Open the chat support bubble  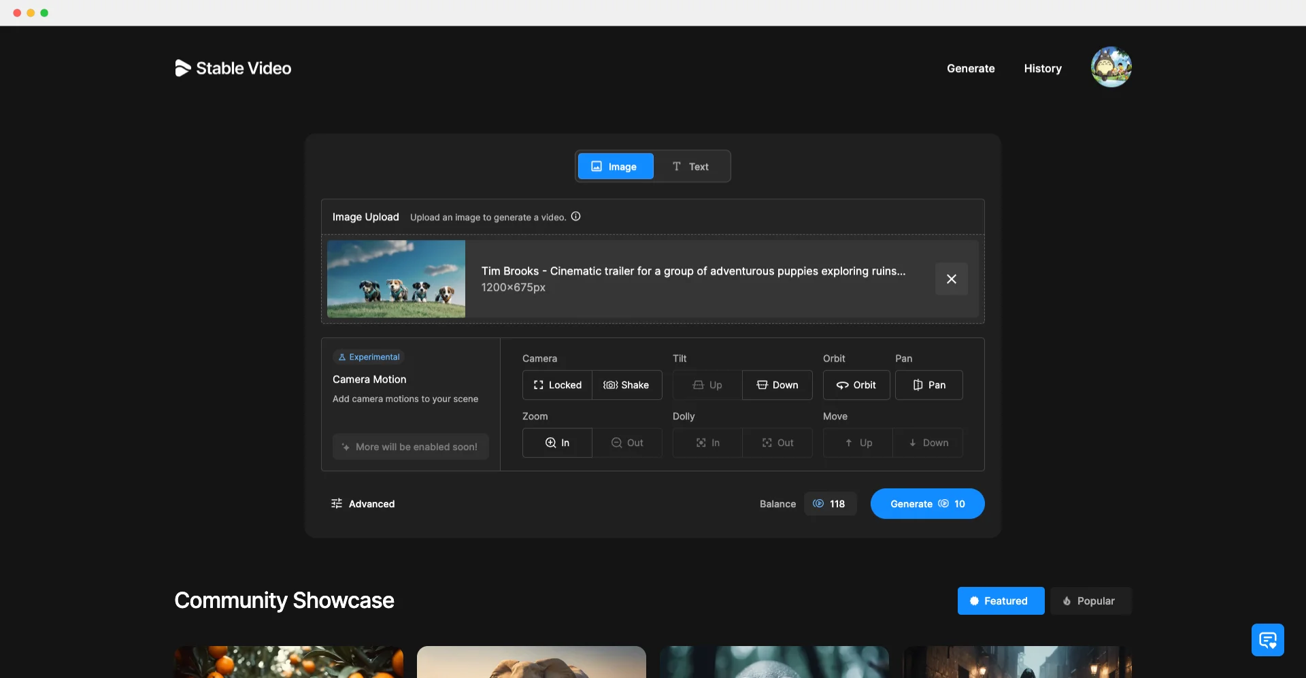point(1268,640)
